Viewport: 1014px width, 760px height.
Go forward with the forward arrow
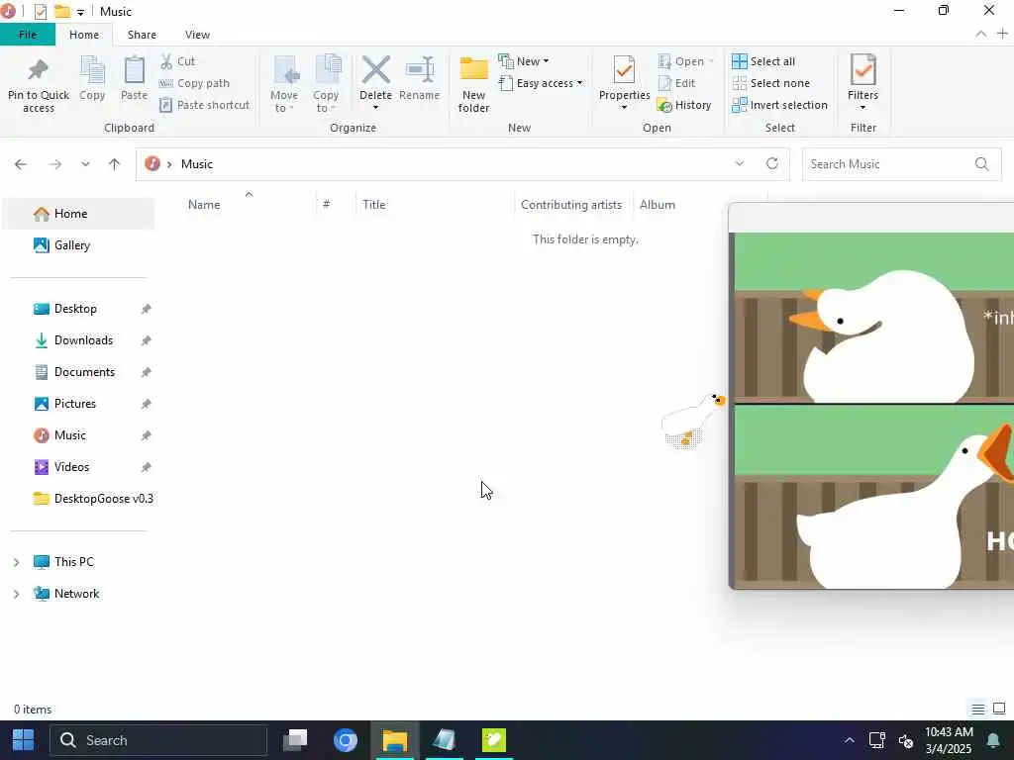point(55,164)
